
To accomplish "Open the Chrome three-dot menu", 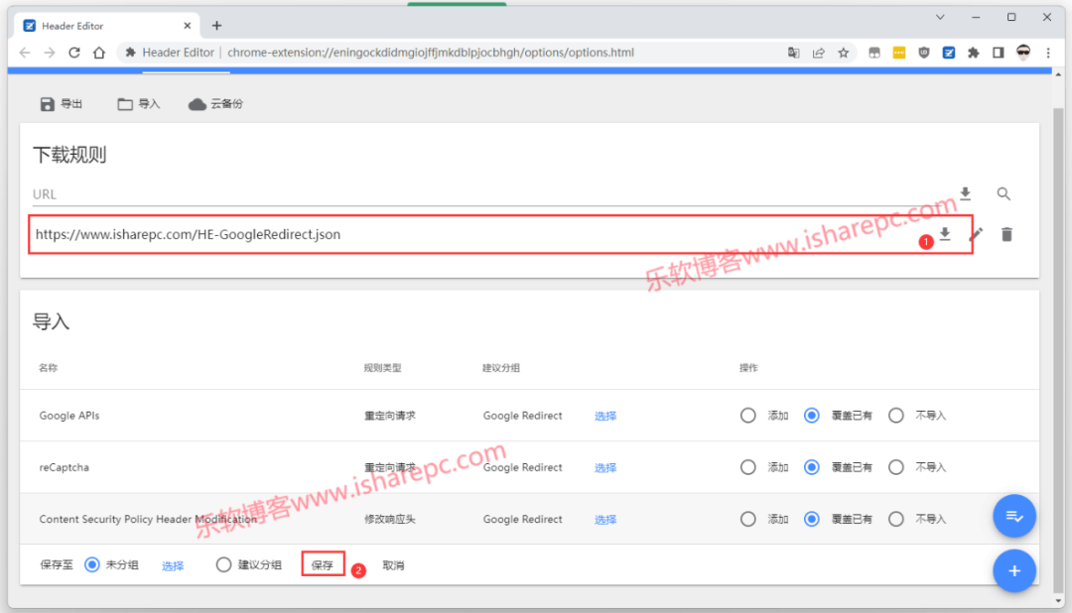I will click(1048, 53).
